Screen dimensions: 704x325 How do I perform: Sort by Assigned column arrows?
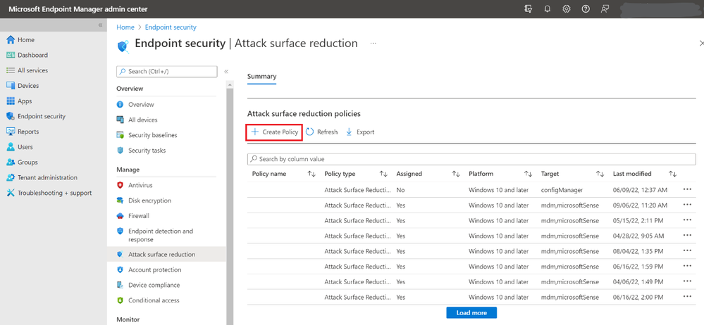tap(456, 174)
